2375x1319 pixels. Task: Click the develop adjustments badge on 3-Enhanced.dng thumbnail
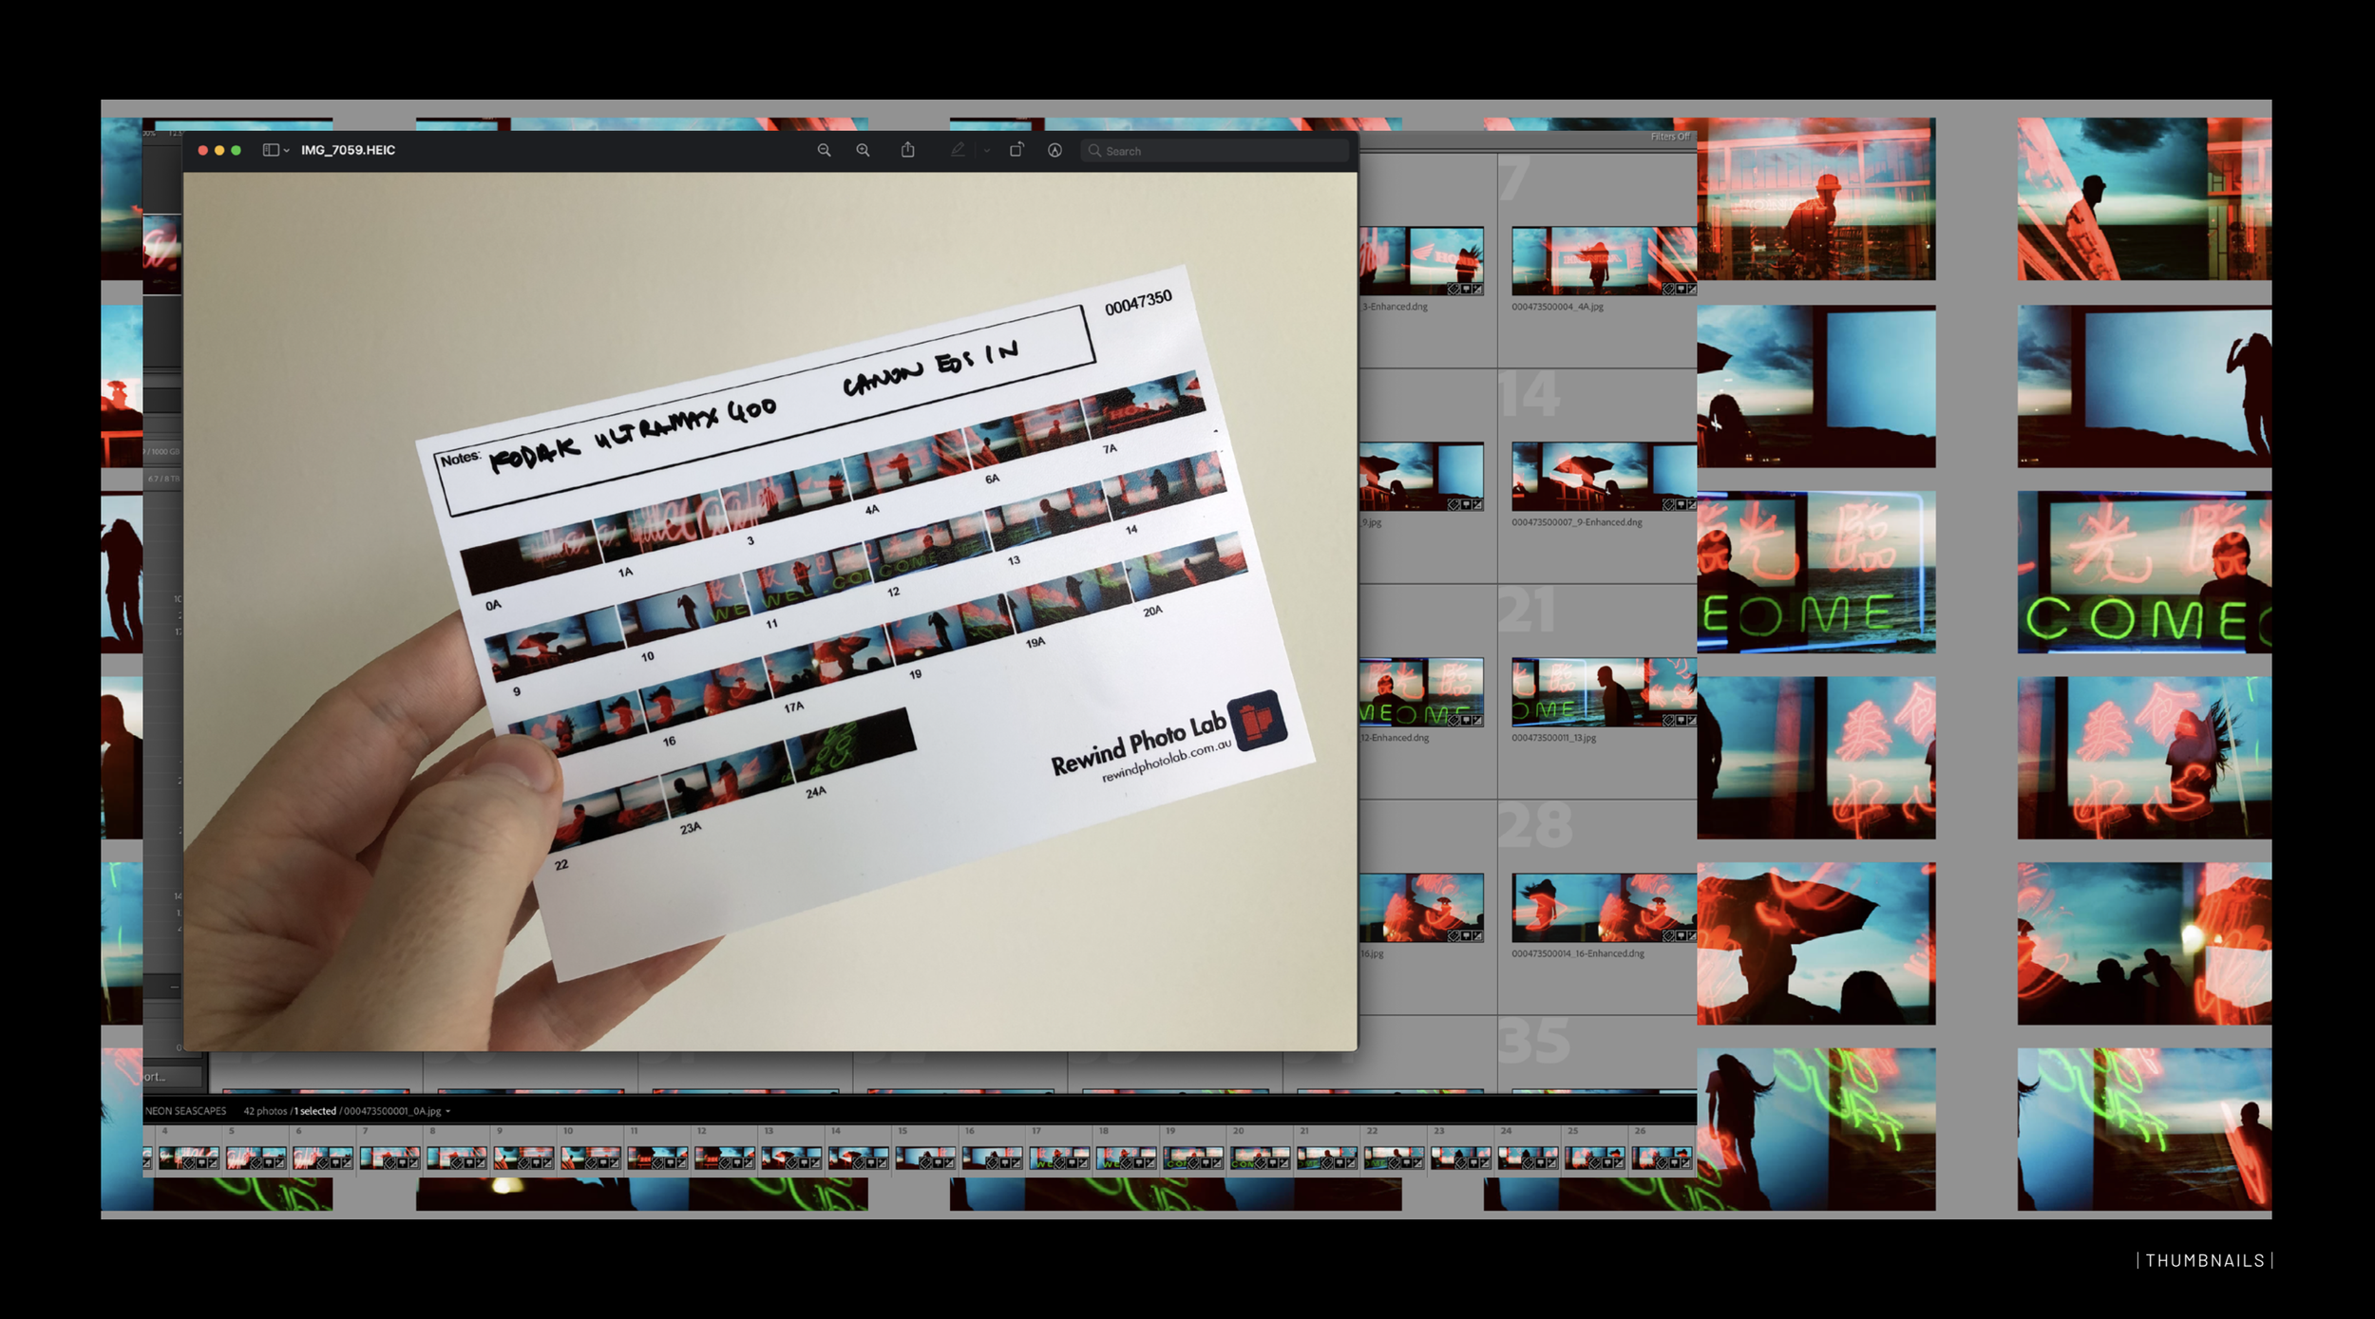(x=1477, y=289)
